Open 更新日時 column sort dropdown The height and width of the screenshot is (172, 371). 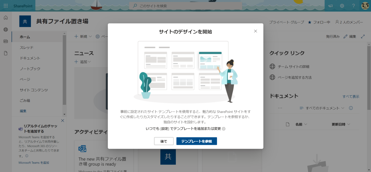[341, 124]
